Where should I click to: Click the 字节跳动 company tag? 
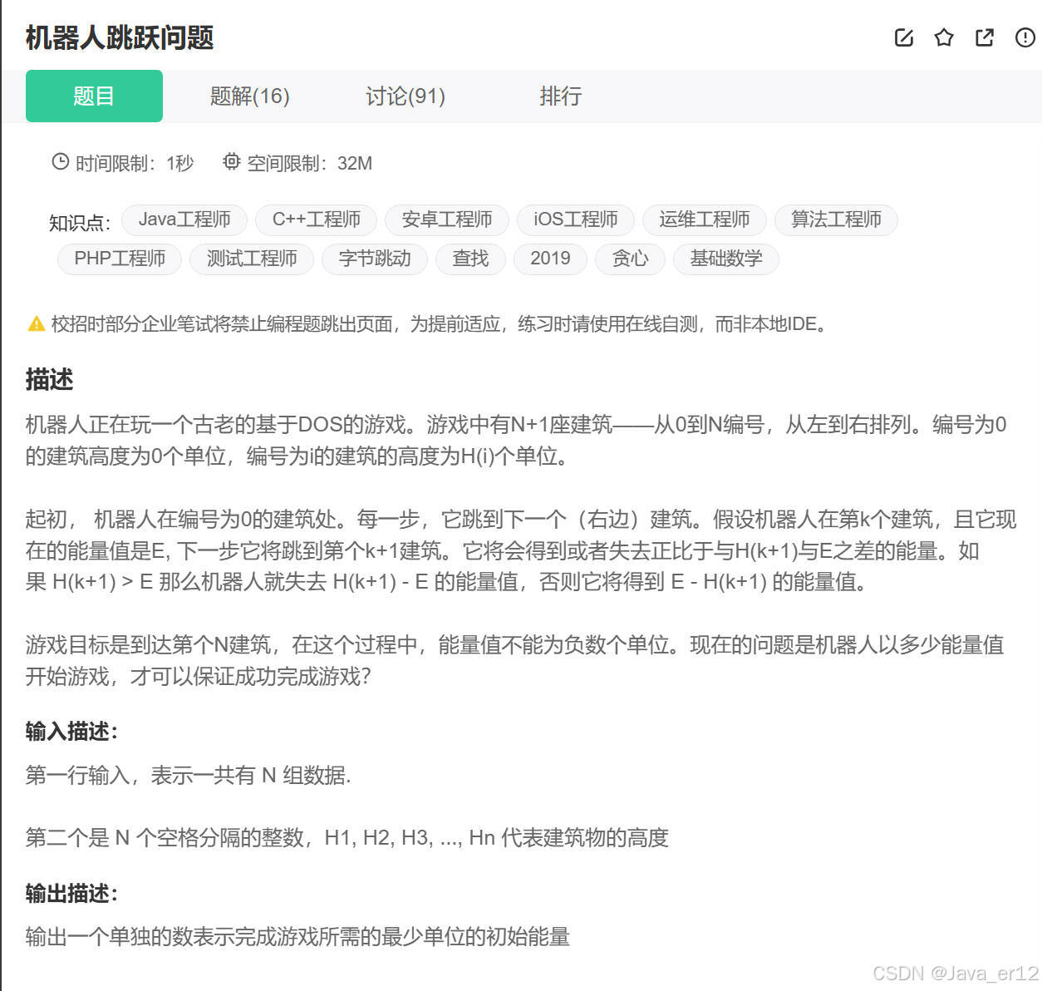tap(374, 259)
